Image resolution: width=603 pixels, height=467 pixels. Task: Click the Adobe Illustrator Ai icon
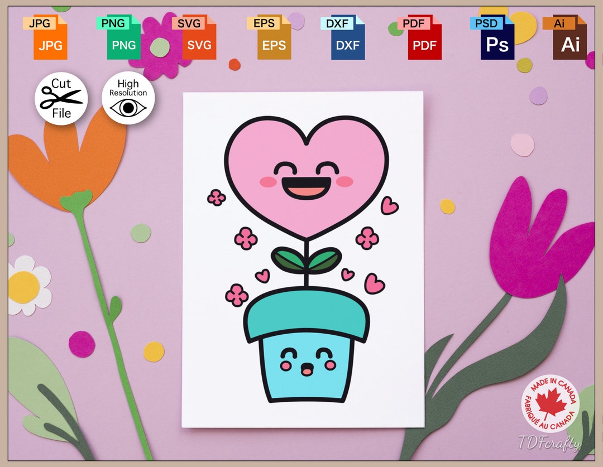coord(568,38)
